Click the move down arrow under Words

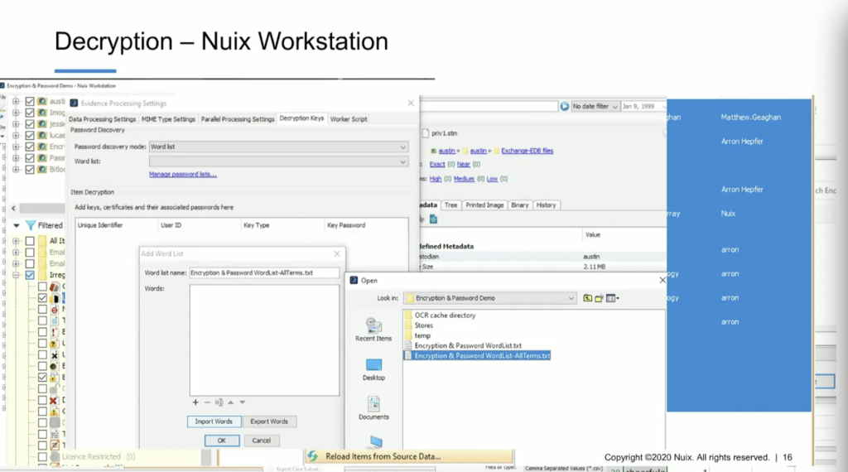(243, 402)
